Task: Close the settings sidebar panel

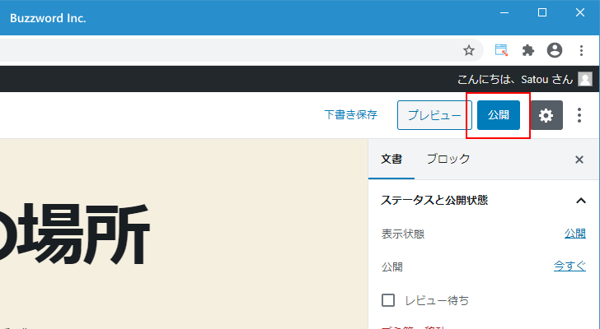Action: click(x=579, y=160)
